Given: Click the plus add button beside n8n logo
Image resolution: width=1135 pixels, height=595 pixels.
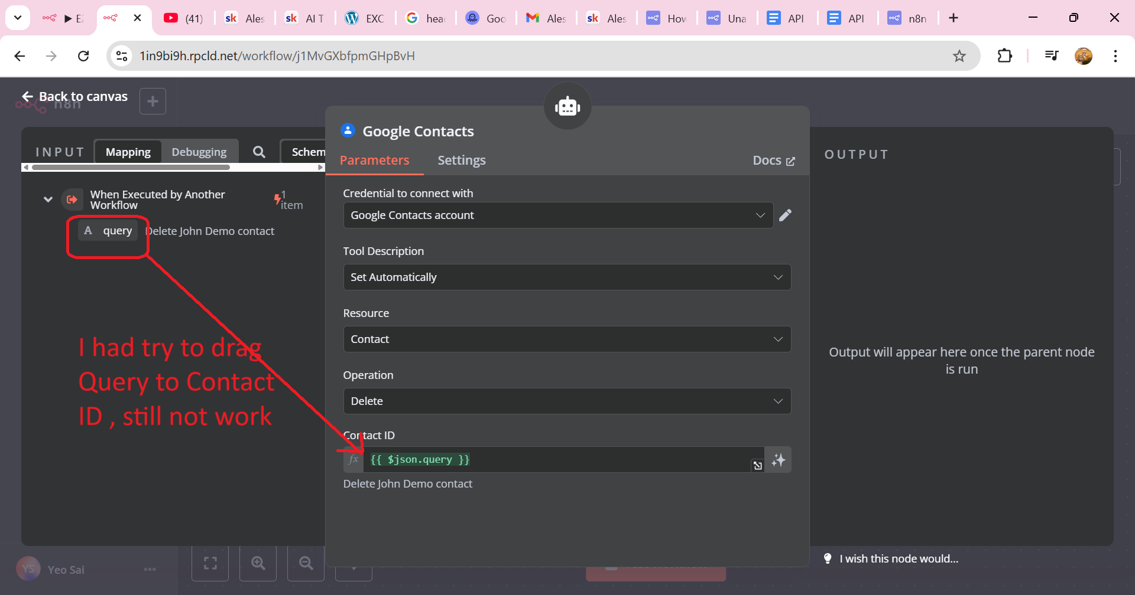Looking at the screenshot, I should (153, 102).
